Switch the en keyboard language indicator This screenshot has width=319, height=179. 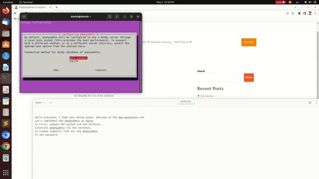pos(298,2)
